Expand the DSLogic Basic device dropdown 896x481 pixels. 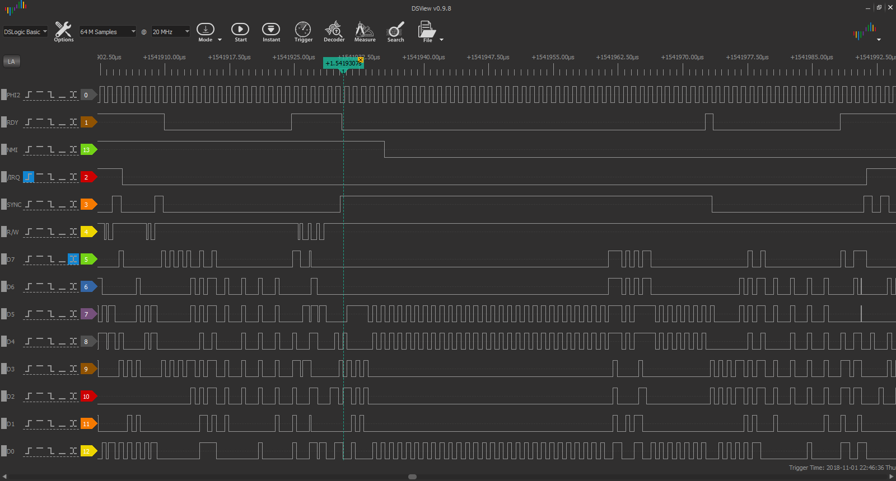click(x=25, y=32)
